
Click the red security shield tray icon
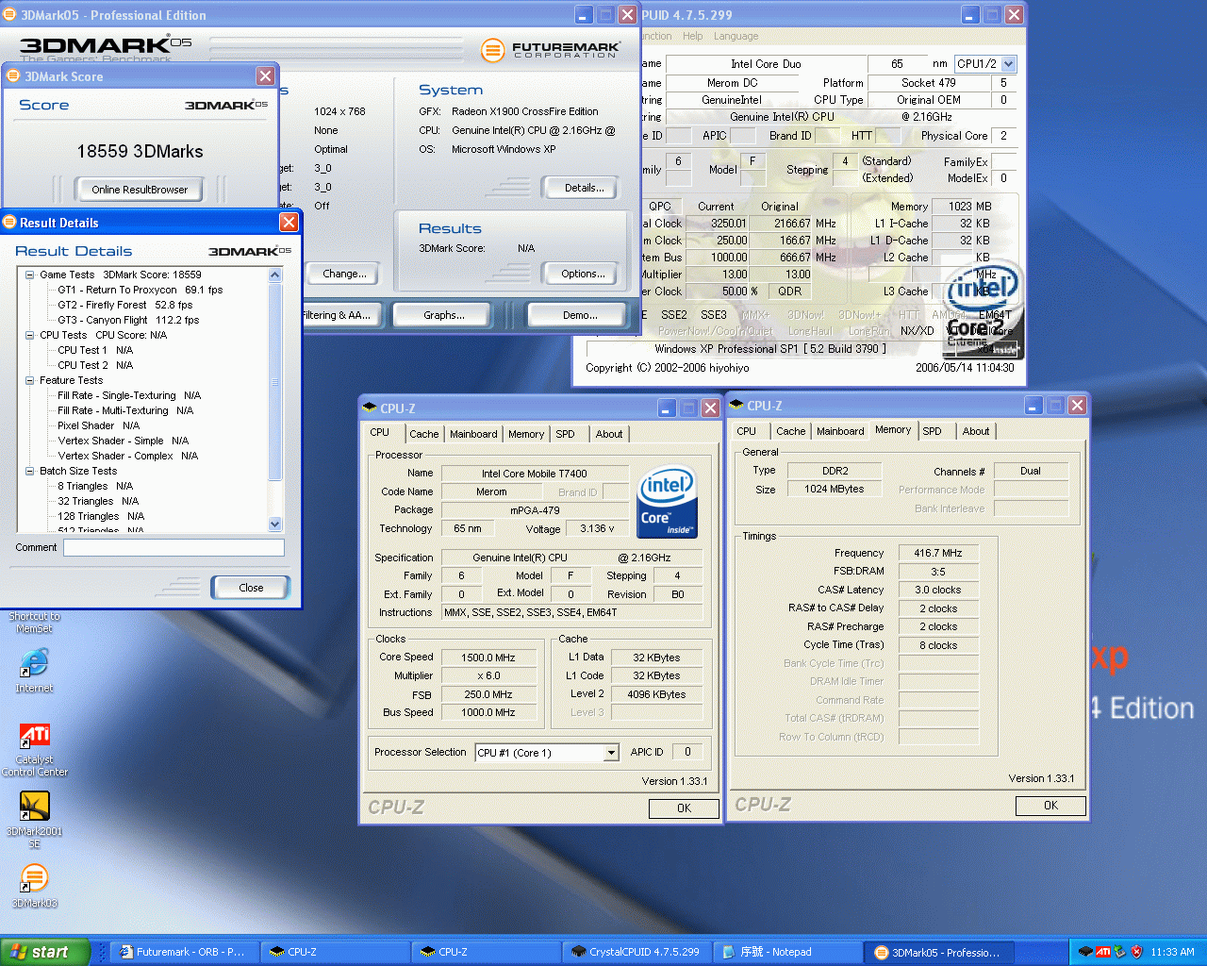(x=1136, y=952)
